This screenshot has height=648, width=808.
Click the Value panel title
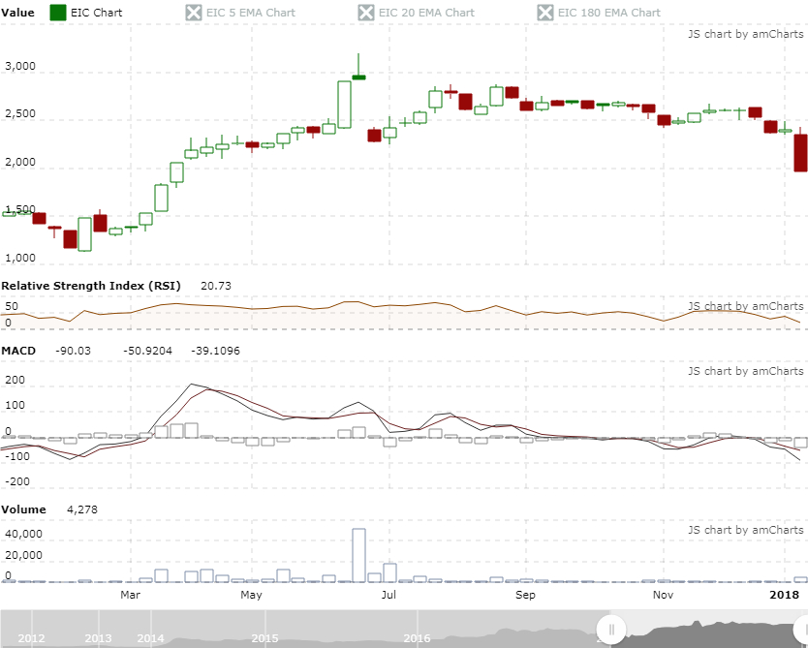18,13
